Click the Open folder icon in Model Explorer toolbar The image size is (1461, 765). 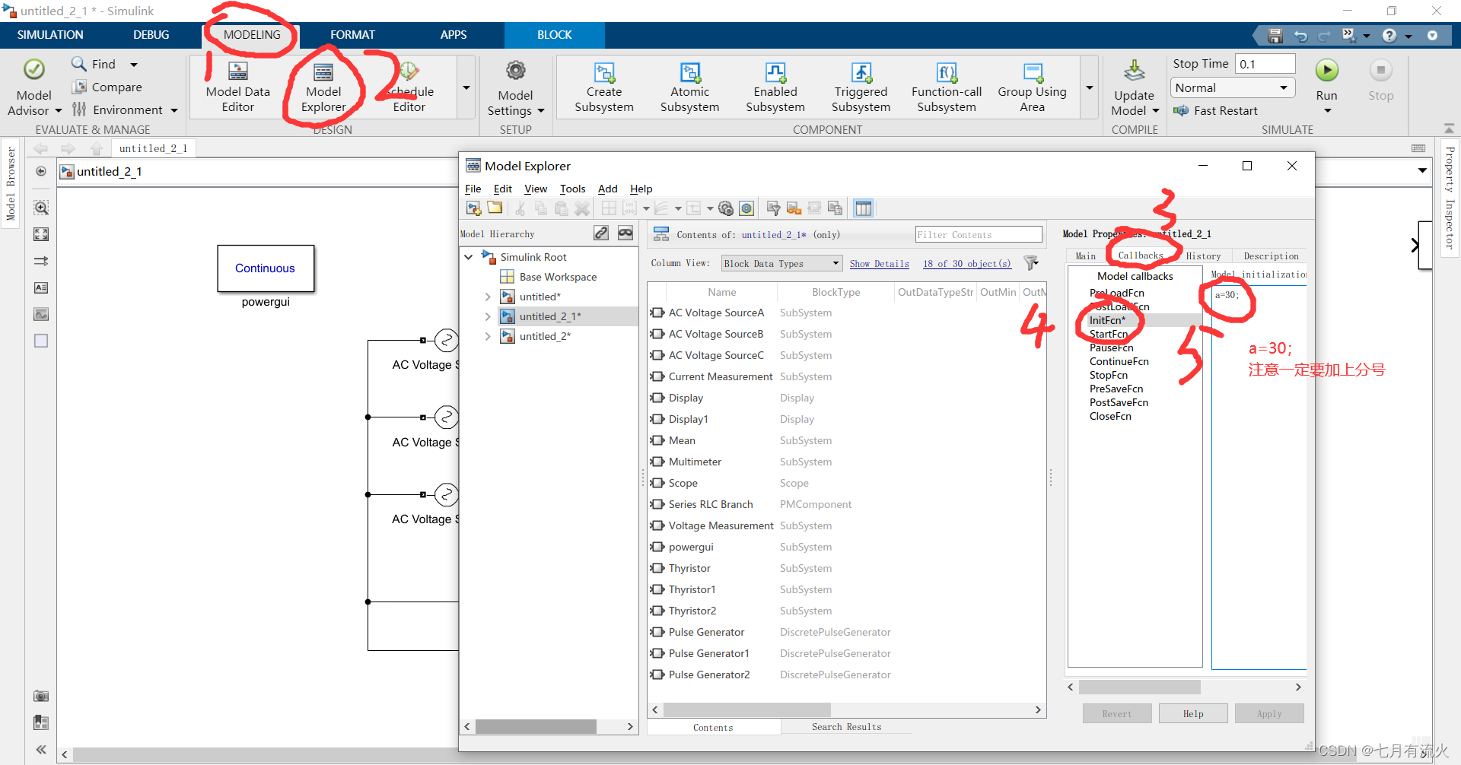[x=495, y=208]
